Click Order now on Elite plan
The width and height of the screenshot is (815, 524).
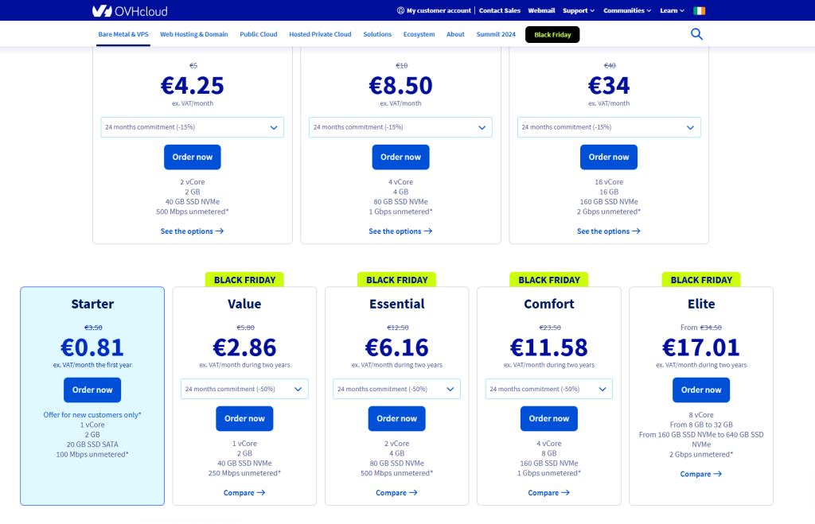pyautogui.click(x=701, y=390)
